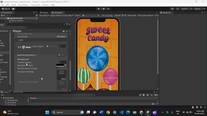Click the Logo Duration value field
207x116 pixels.
click(62, 46)
